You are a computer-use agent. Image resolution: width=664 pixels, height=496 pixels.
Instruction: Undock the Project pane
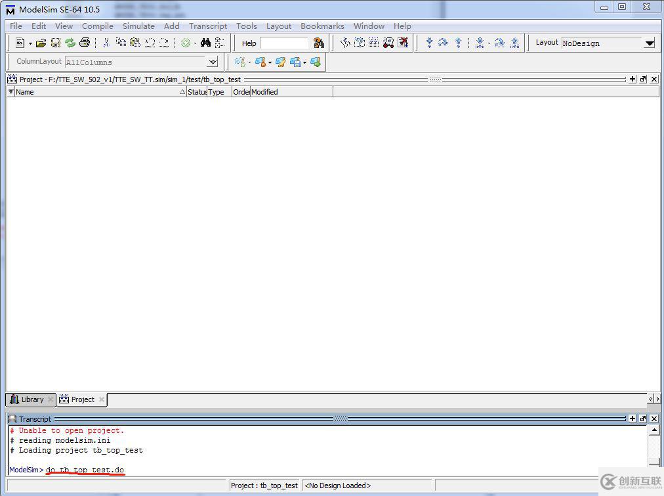643,79
